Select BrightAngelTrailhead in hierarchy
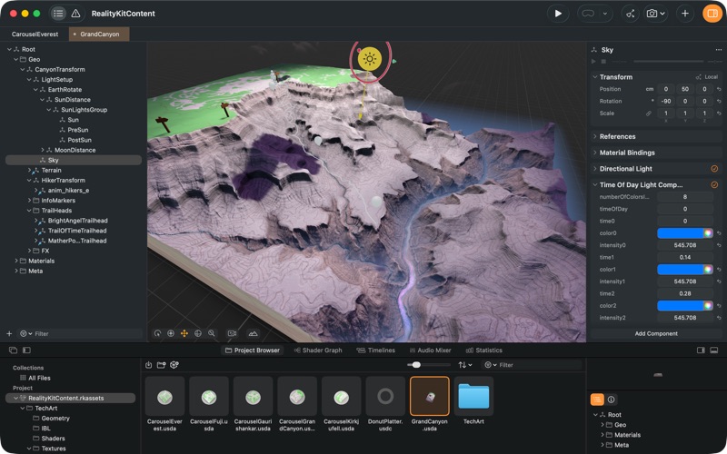Viewport: 727px width, 454px height. pos(77,221)
